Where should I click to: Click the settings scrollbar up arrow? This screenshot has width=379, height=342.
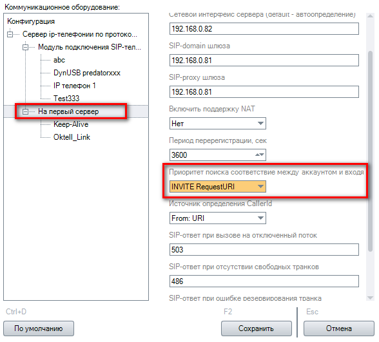(370, 16)
